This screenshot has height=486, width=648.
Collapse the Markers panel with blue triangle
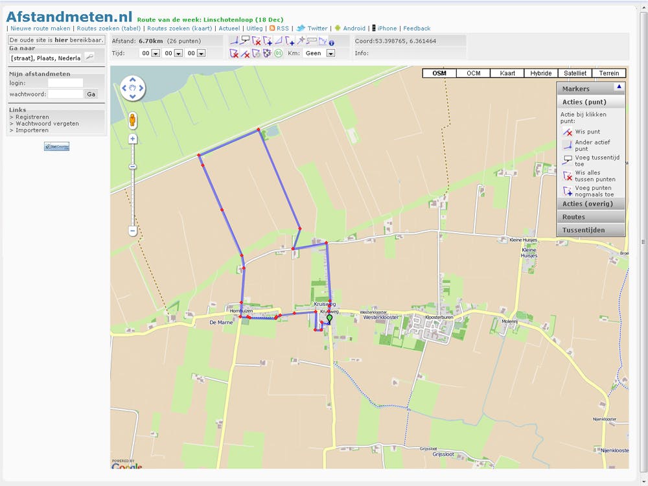pyautogui.click(x=619, y=86)
